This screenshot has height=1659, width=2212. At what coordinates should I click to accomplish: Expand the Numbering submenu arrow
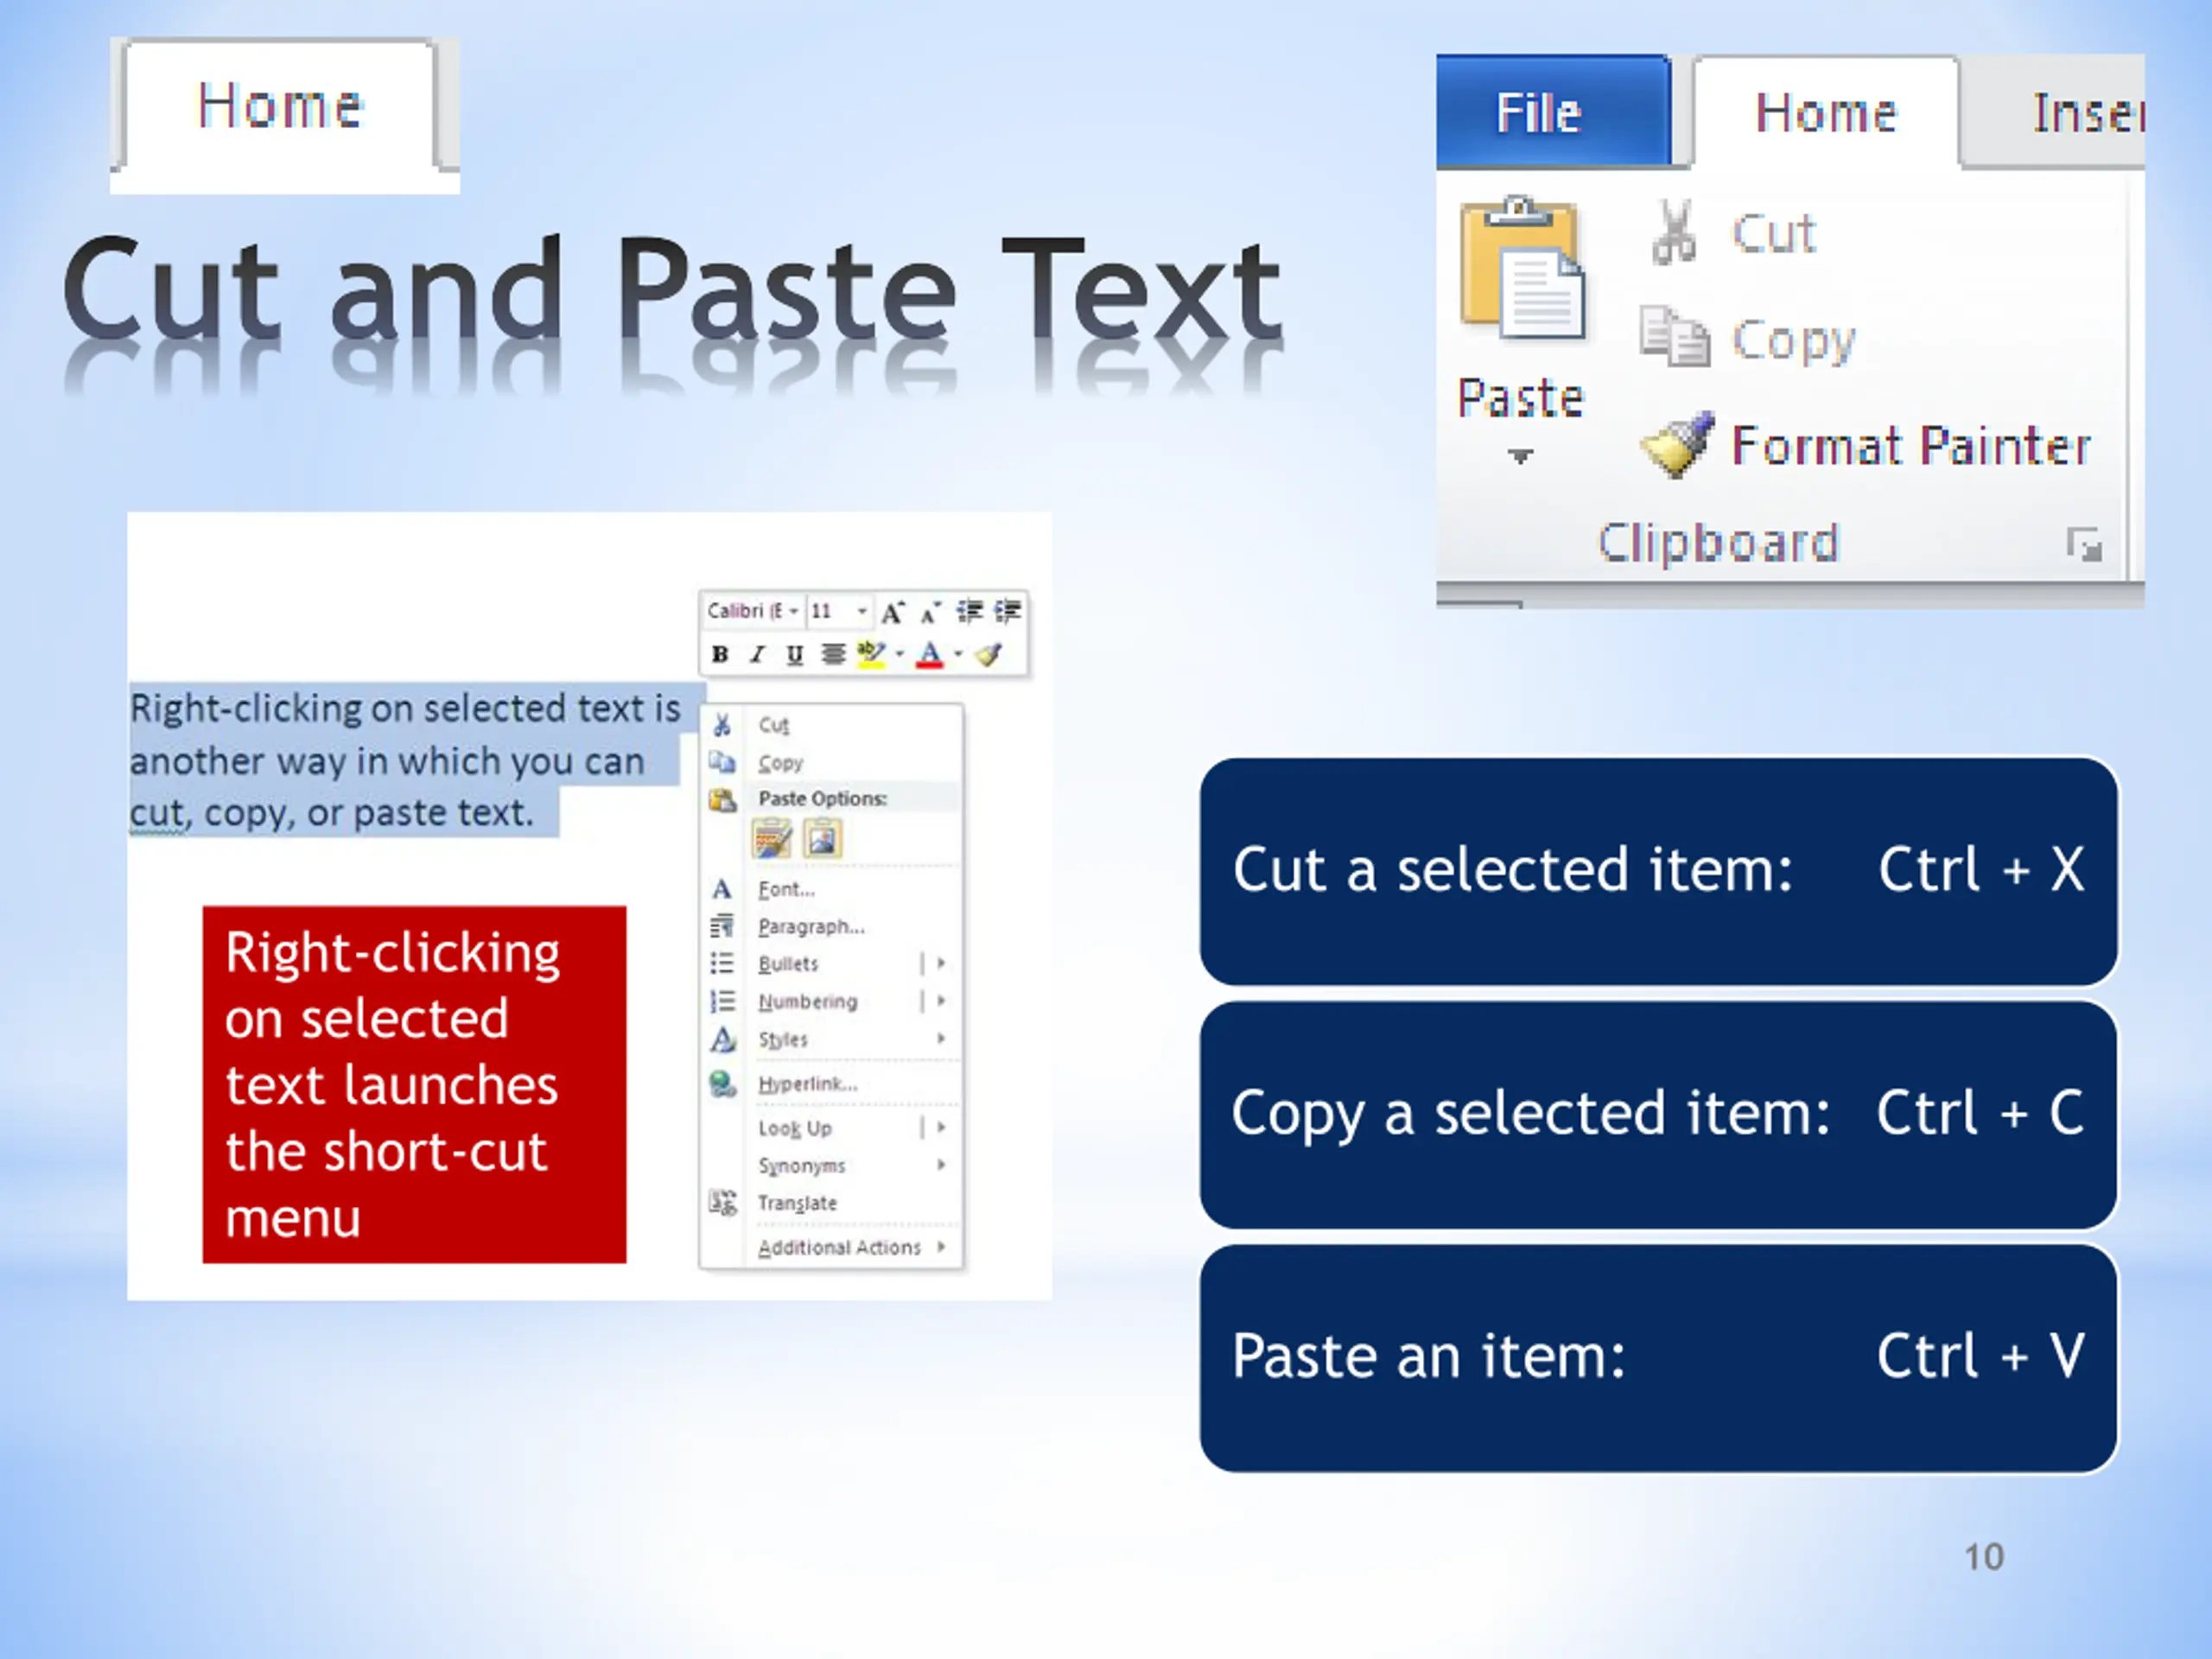[941, 1001]
